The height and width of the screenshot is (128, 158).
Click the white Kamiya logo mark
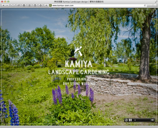(x=78, y=51)
